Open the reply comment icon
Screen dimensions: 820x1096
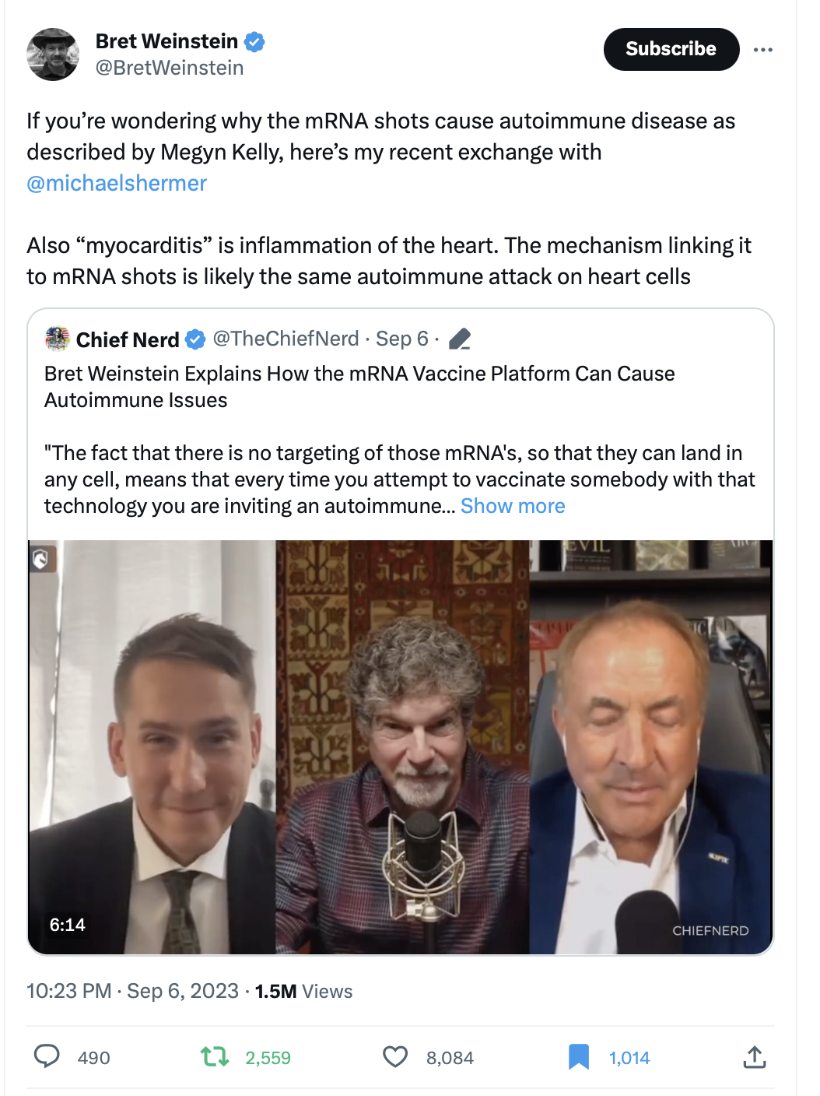click(x=47, y=1056)
